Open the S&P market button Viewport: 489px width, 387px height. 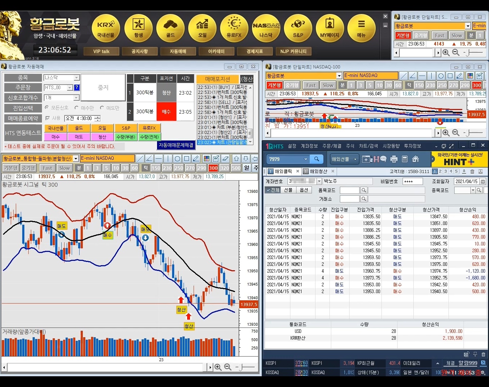click(x=298, y=28)
